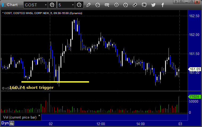Click the 161.50 price axis label

click(x=194, y=54)
